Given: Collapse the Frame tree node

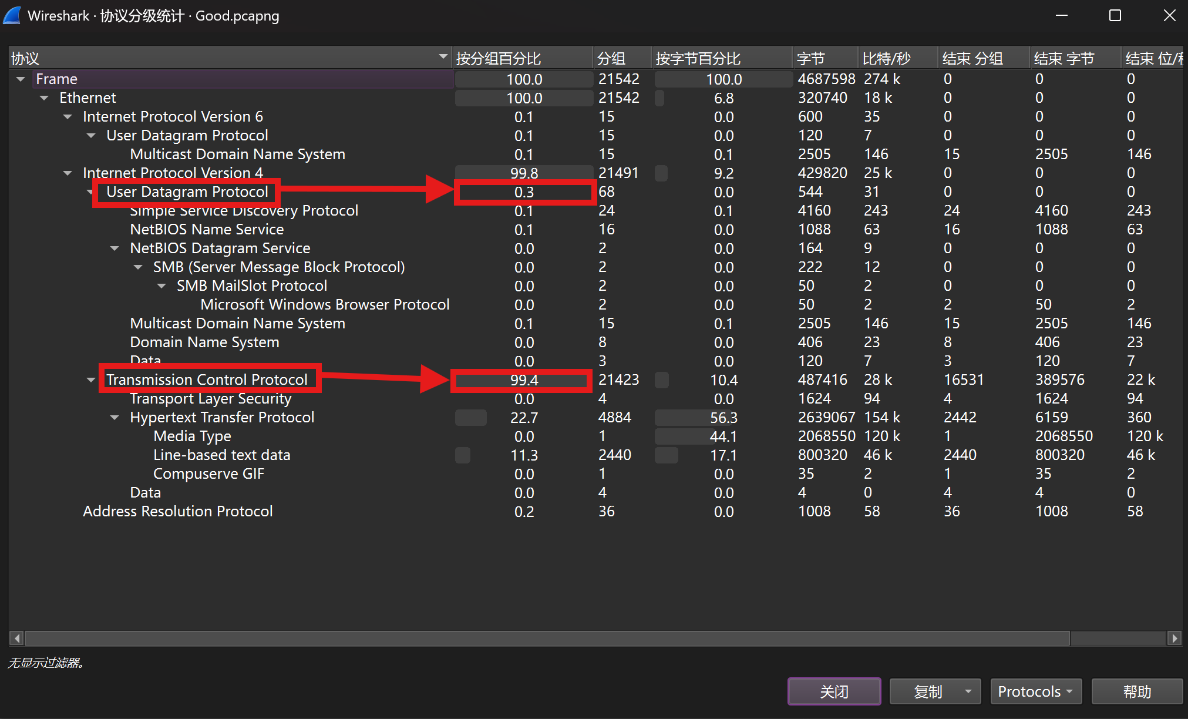Looking at the screenshot, I should [x=21, y=79].
